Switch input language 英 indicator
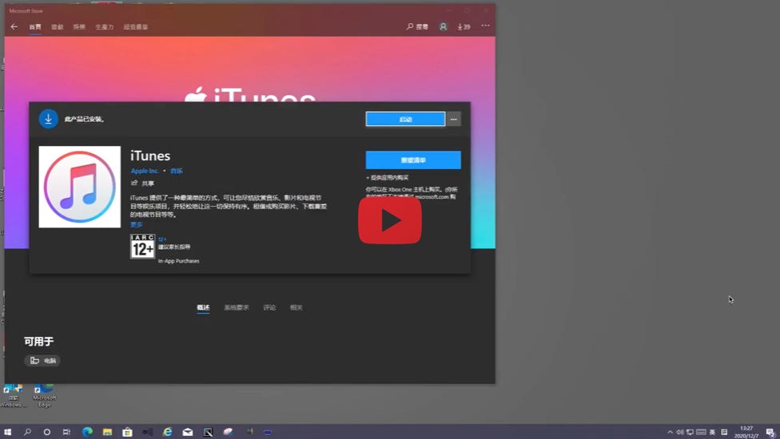Image resolution: width=780 pixels, height=439 pixels. pyautogui.click(x=712, y=432)
